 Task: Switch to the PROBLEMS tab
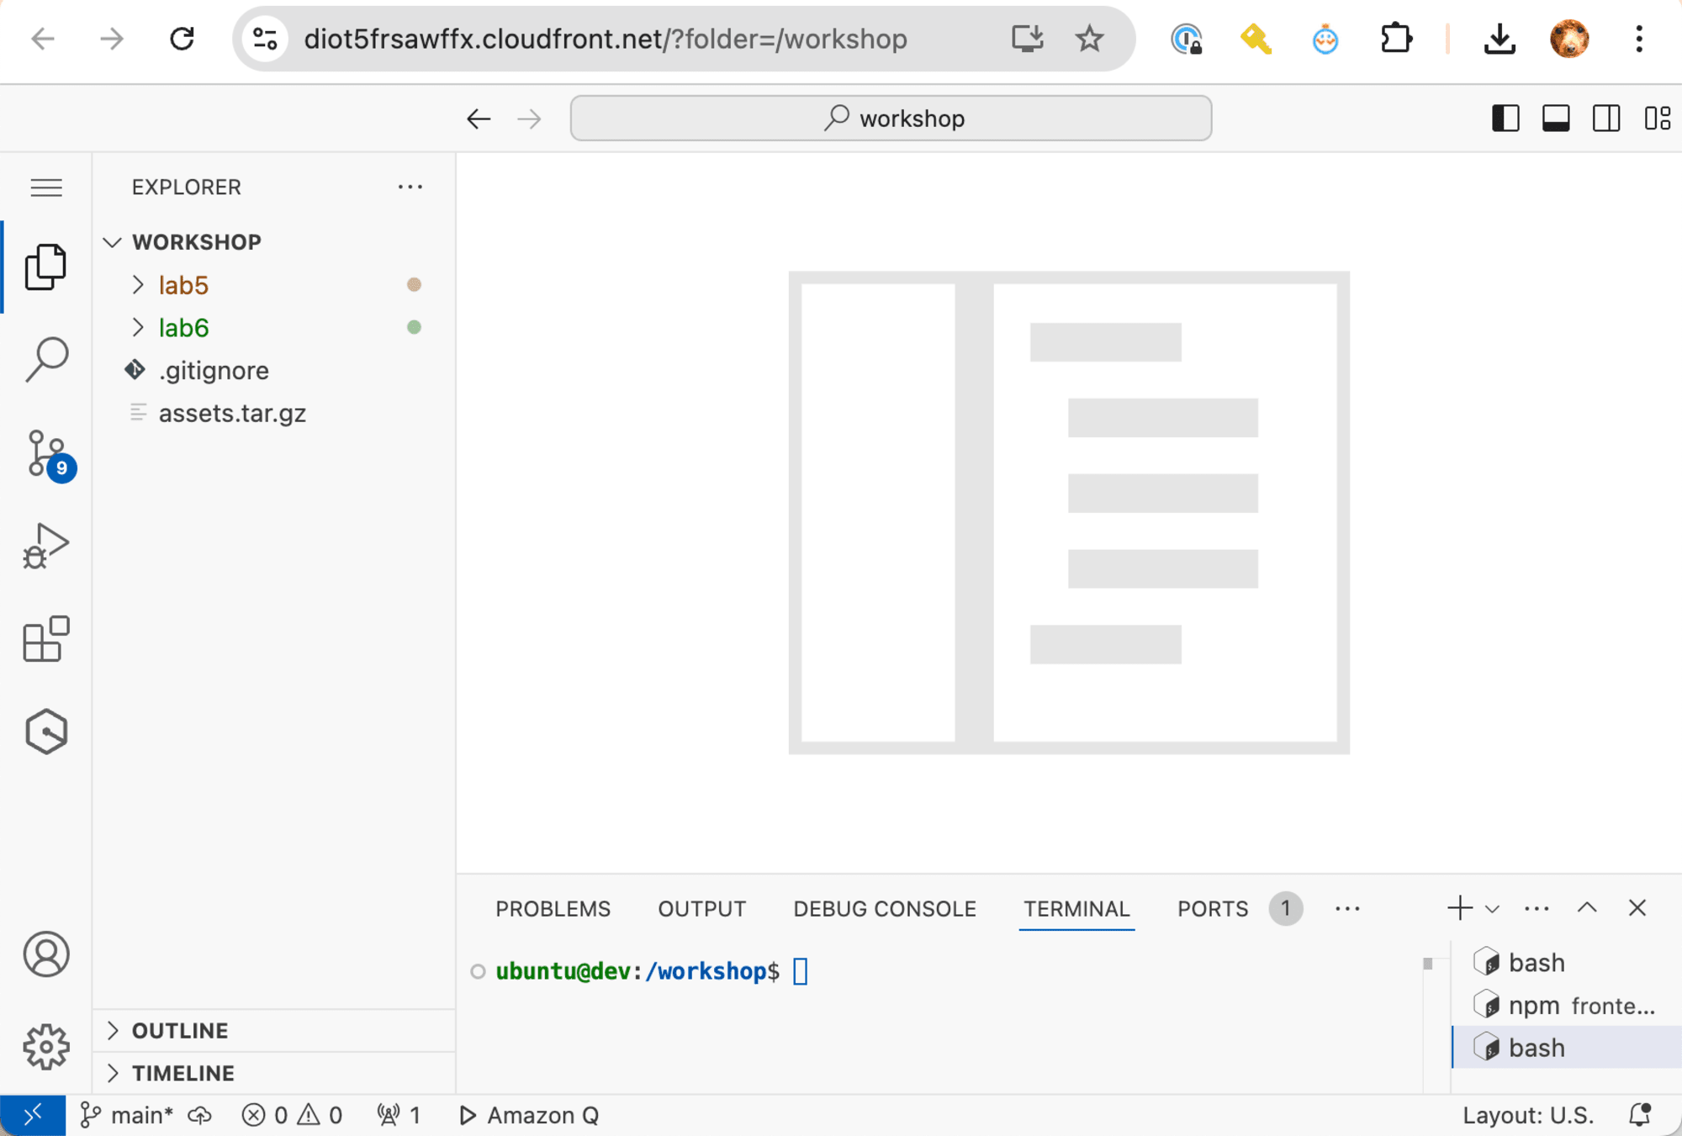pos(553,909)
